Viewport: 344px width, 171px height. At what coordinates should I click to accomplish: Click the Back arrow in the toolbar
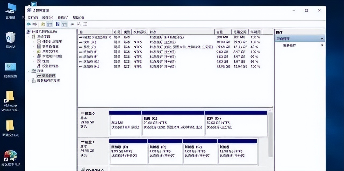(28, 24)
